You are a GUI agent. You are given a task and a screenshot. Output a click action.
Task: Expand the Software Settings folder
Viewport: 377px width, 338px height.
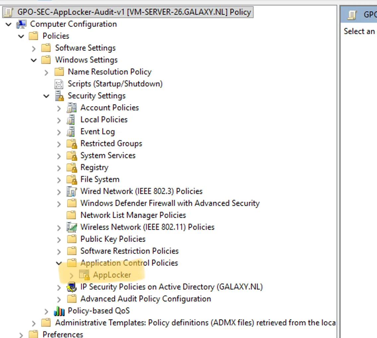[x=34, y=48]
